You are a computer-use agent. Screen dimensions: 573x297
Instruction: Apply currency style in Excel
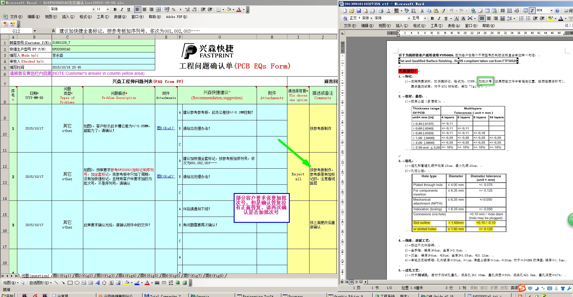[x=167, y=10]
